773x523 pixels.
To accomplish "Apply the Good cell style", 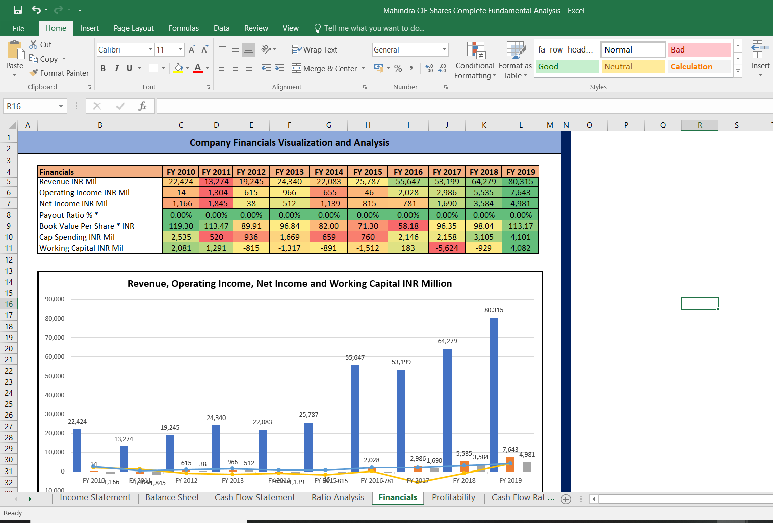I will pyautogui.click(x=567, y=66).
